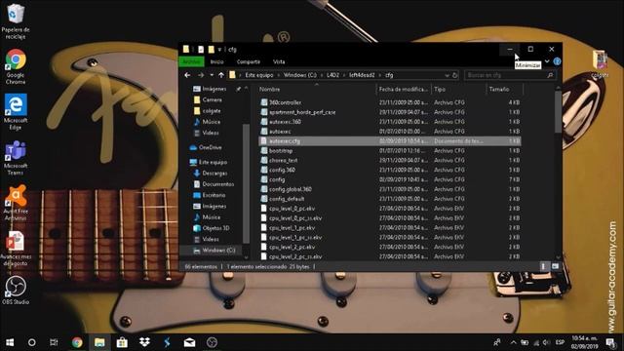This screenshot has width=624, height=351.
Task: Select 'Objetos 3D' in the navigation pane
Action: point(216,228)
